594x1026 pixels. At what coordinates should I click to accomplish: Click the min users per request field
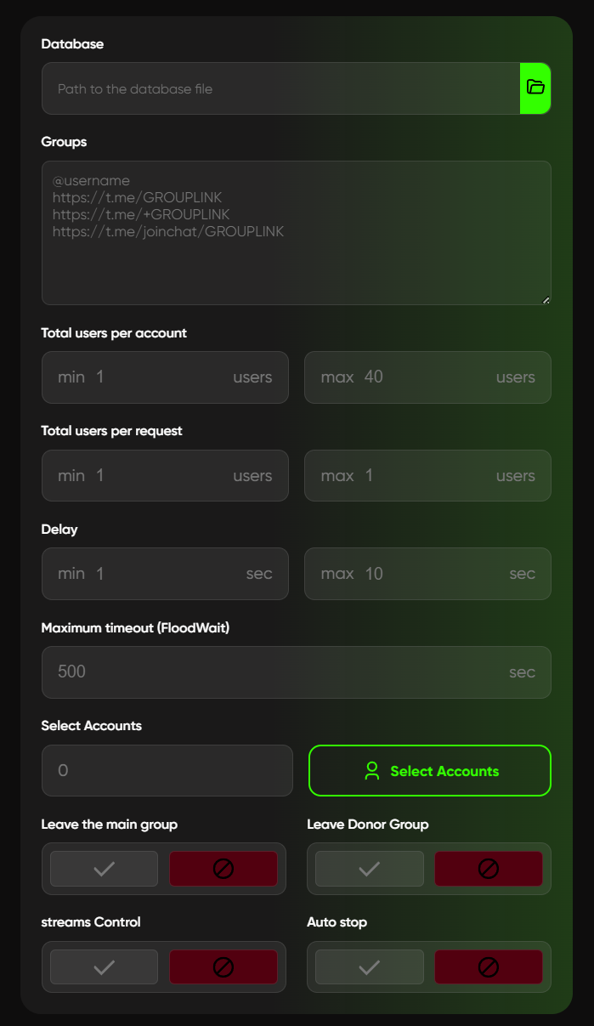click(165, 475)
